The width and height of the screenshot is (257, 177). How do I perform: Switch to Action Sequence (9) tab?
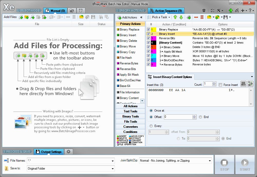click(x=166, y=11)
